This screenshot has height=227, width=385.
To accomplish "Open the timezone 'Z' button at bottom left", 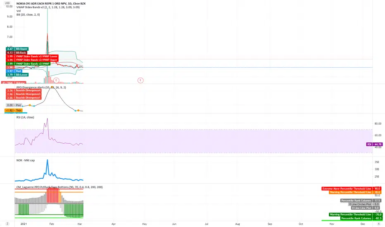I will click(7, 224).
